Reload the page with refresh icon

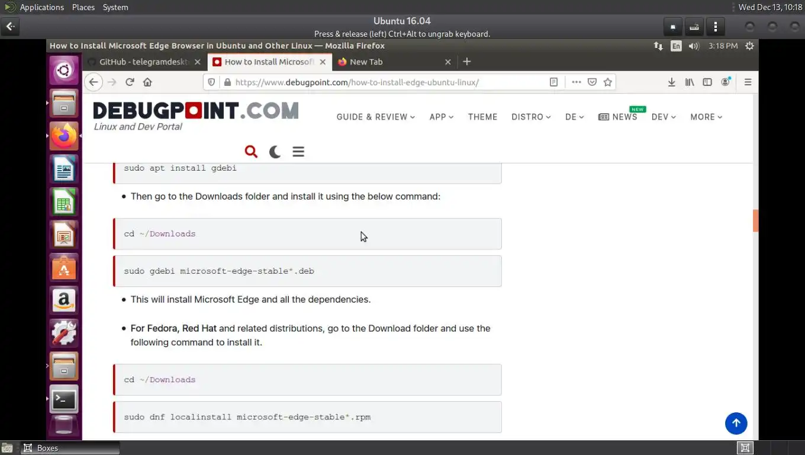(x=130, y=82)
